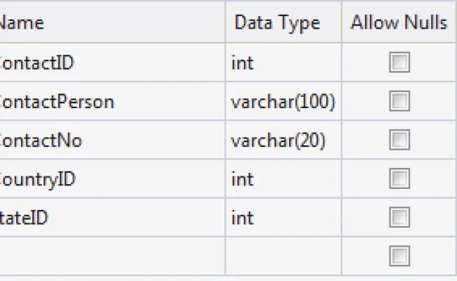Select data type cell of CountryID

pos(283,178)
